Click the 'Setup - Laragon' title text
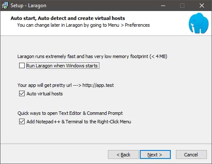Screen dimensions: 212x164 (x=28, y=6)
